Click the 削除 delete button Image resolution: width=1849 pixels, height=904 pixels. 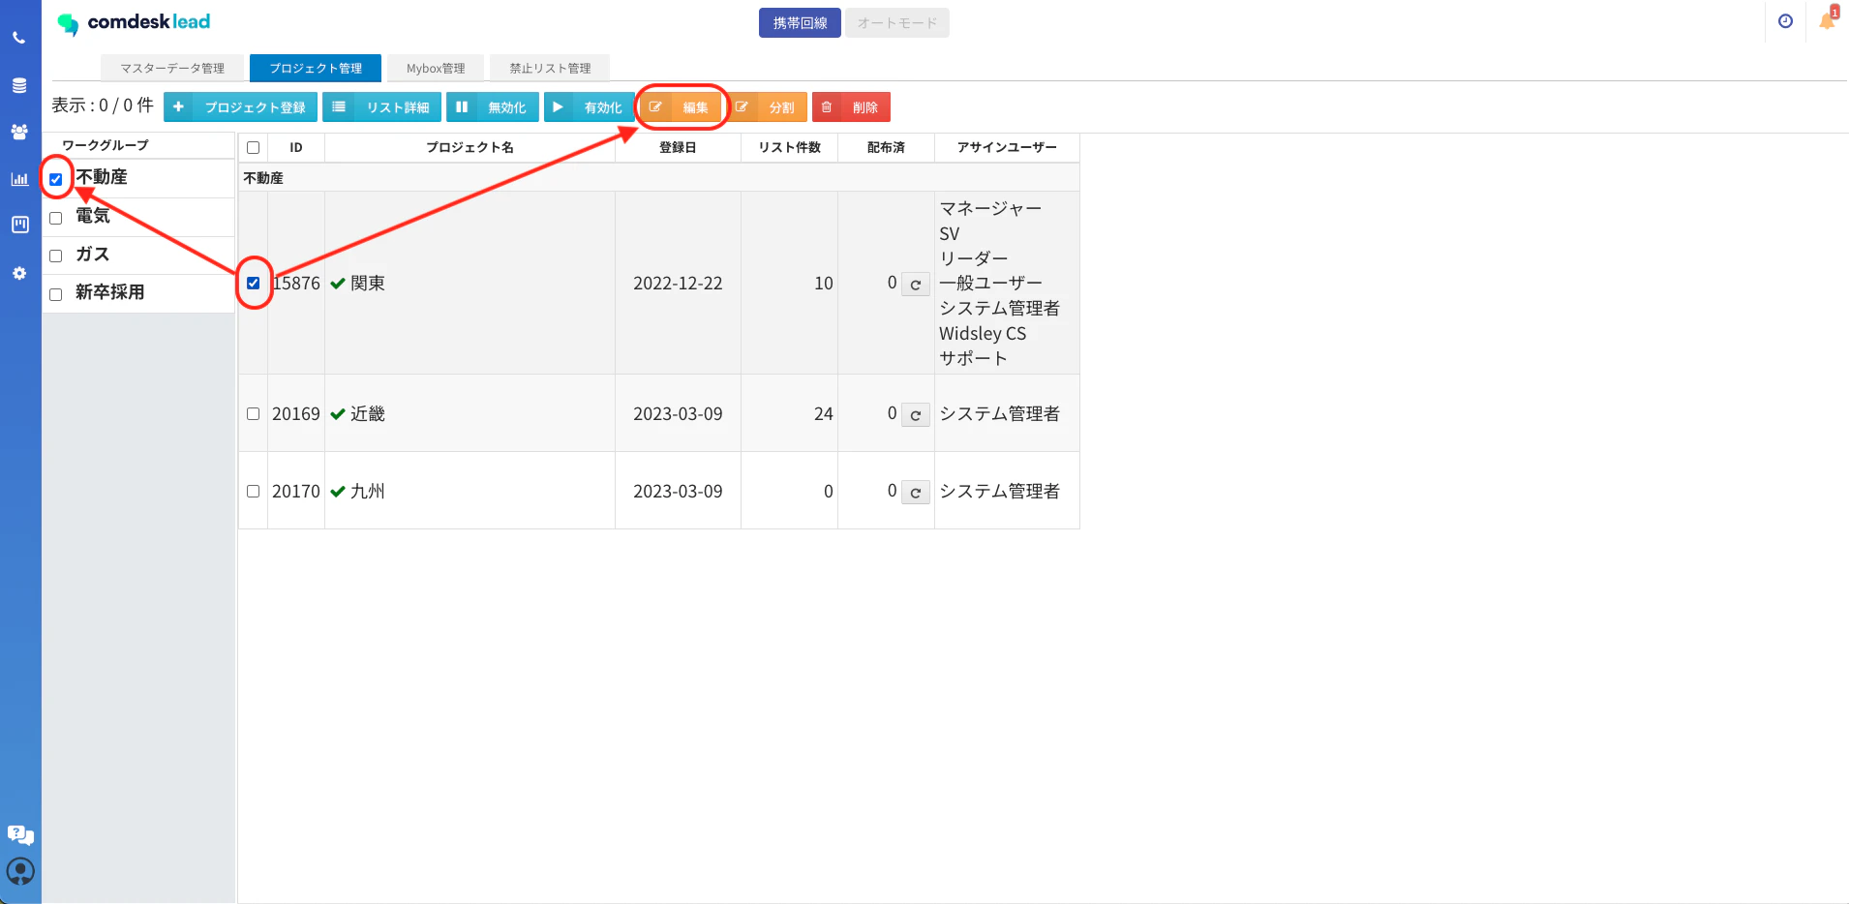pos(851,106)
